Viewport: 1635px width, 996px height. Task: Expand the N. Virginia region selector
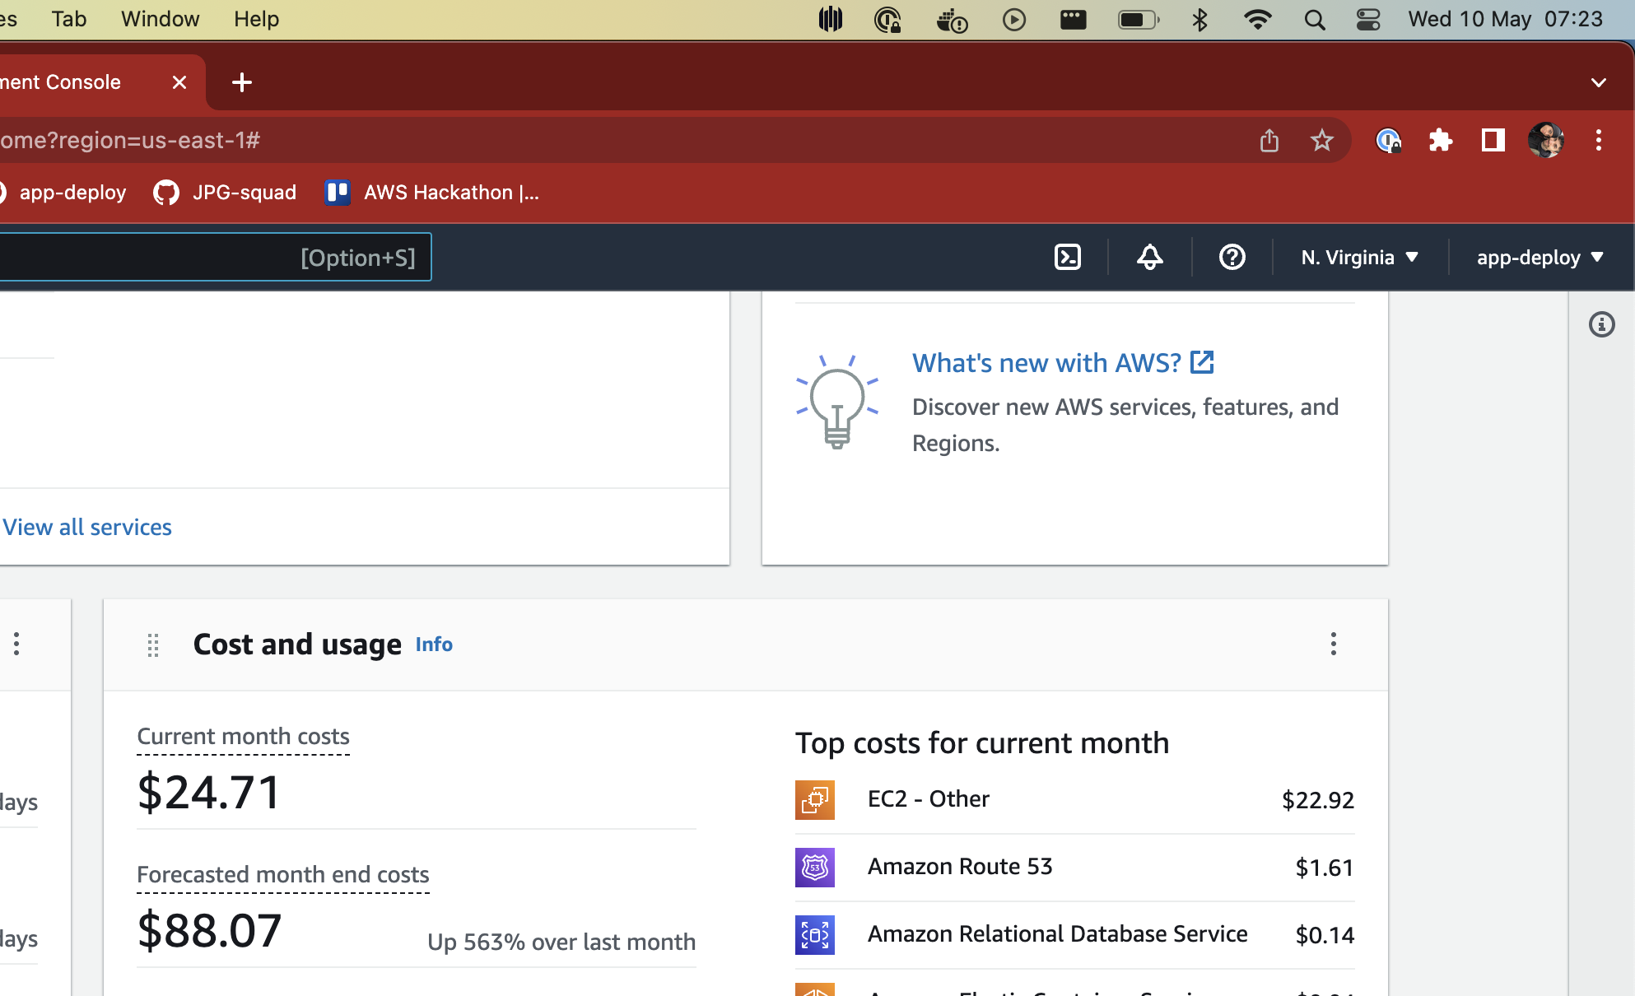pyautogui.click(x=1360, y=258)
